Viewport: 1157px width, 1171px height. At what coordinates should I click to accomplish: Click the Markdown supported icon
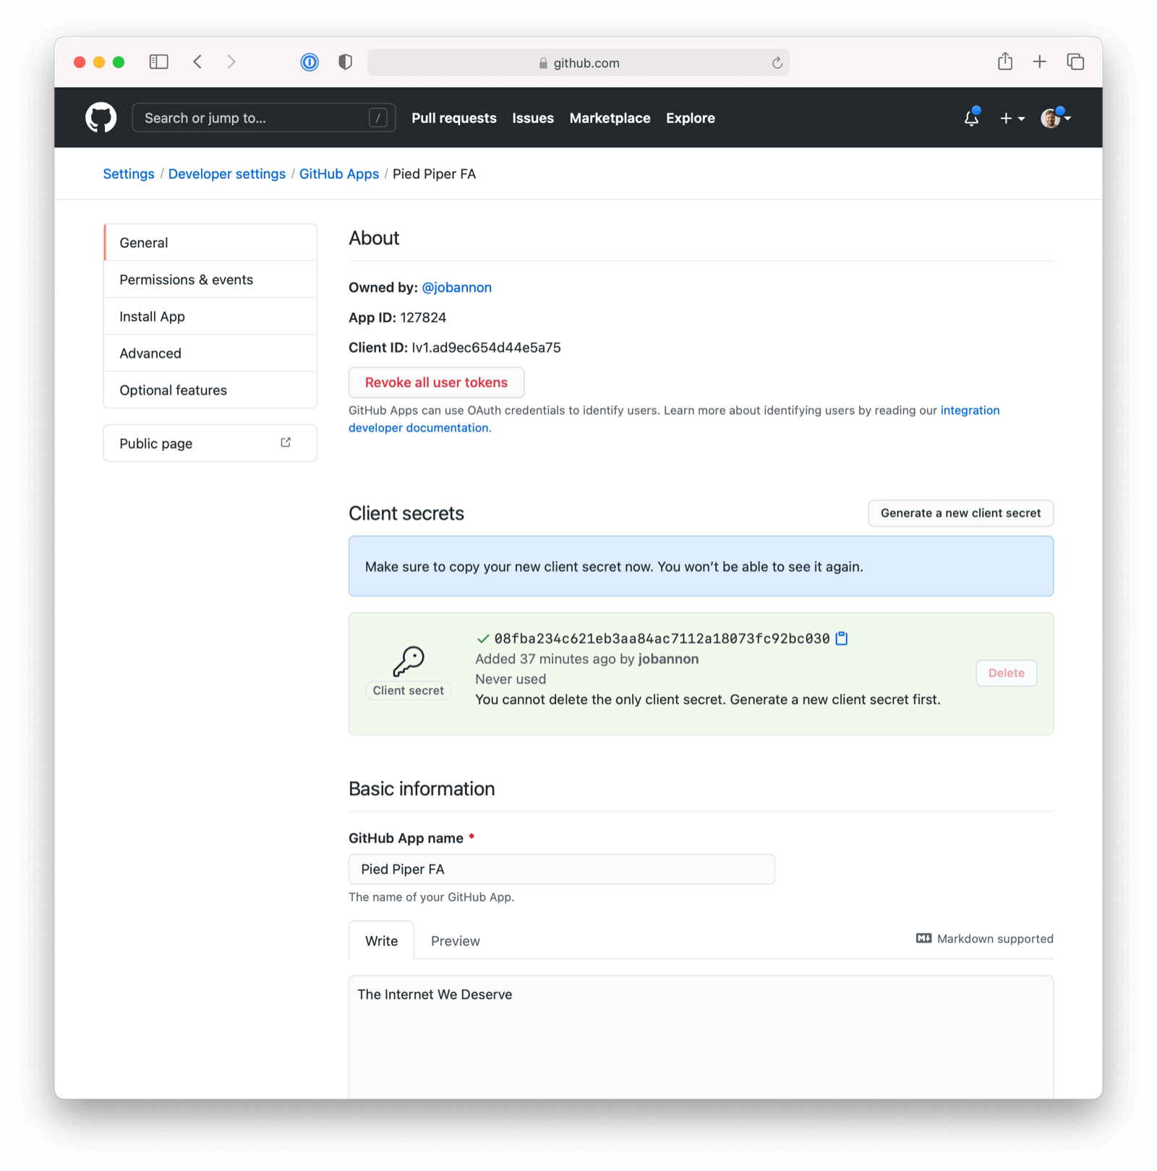click(x=923, y=938)
